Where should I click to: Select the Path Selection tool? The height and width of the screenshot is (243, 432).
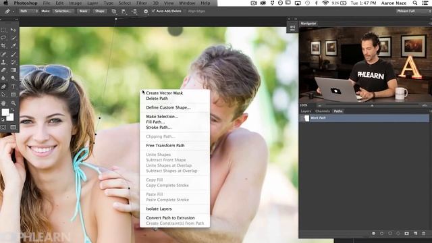pos(3,94)
